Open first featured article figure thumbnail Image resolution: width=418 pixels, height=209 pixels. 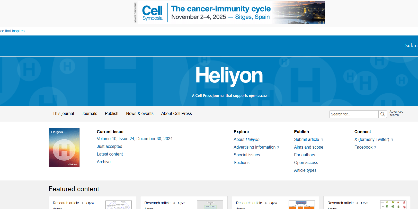tap(119, 205)
